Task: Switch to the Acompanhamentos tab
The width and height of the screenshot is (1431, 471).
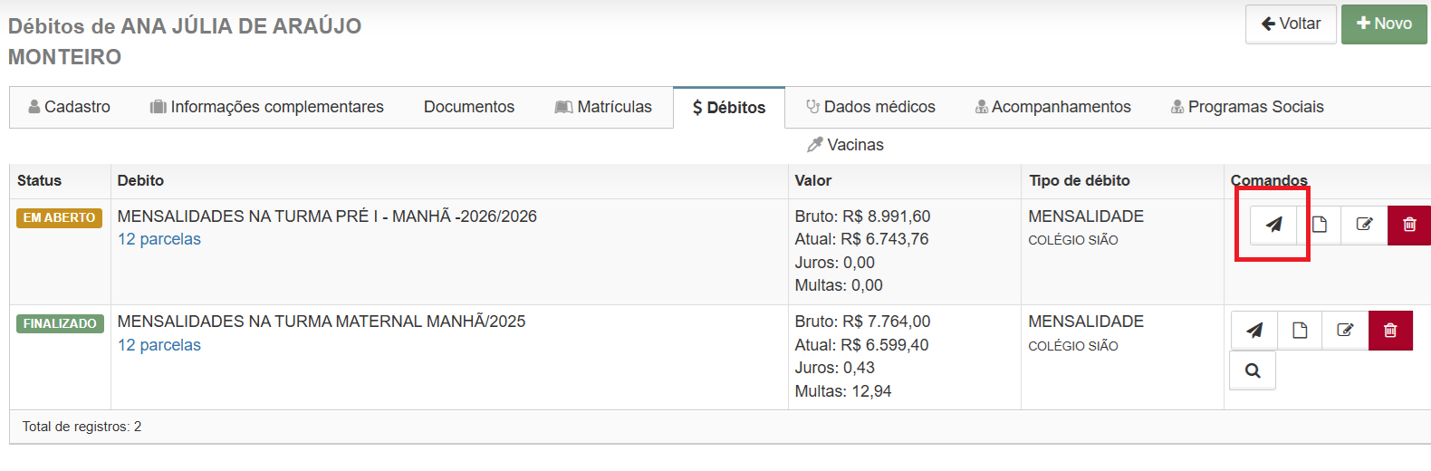Action: [1052, 107]
